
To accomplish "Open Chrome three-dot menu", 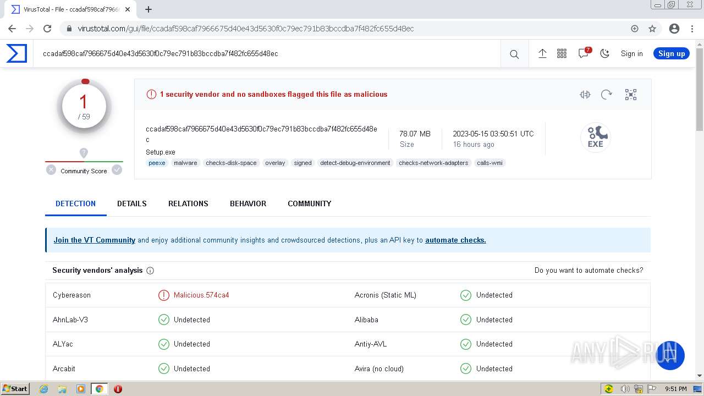I will pyautogui.click(x=692, y=29).
